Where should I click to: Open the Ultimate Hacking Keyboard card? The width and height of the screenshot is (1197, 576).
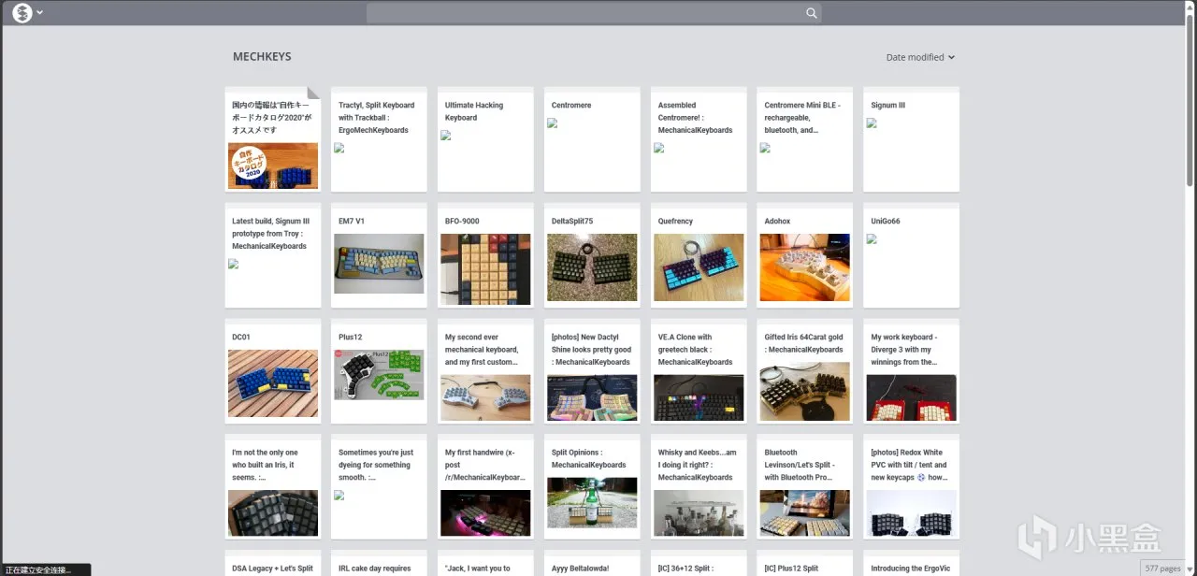pyautogui.click(x=485, y=139)
